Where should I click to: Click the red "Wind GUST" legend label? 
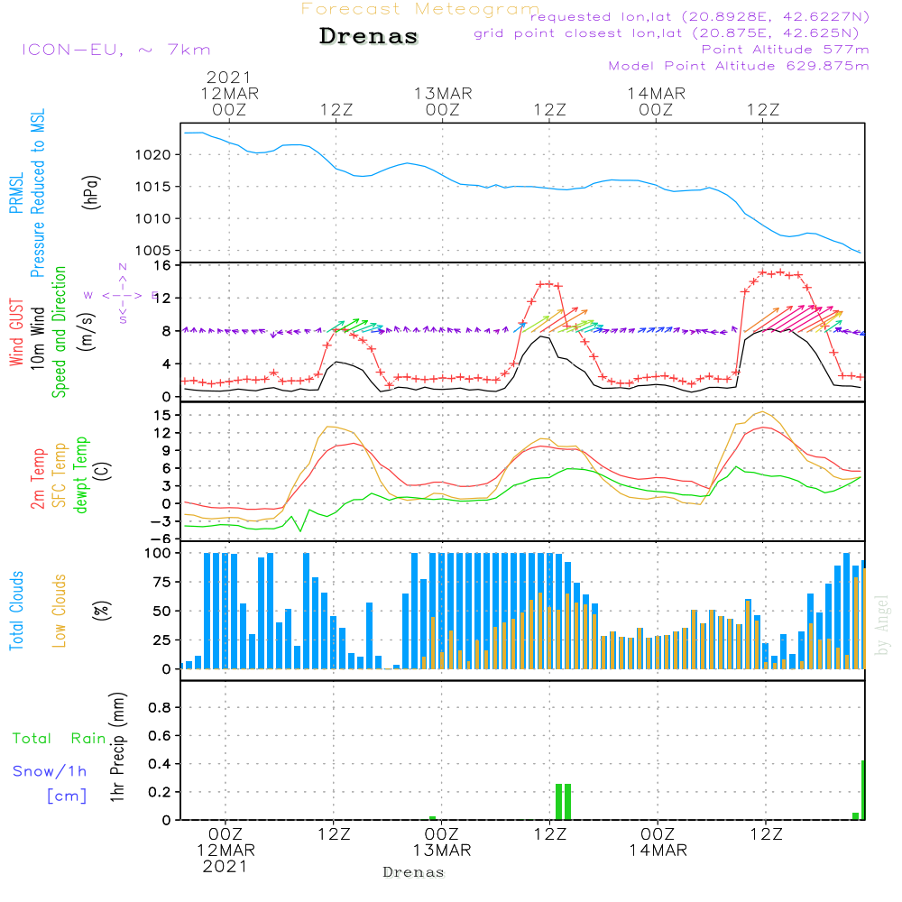(15, 334)
